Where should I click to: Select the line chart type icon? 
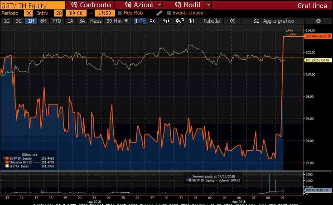(x=140, y=21)
